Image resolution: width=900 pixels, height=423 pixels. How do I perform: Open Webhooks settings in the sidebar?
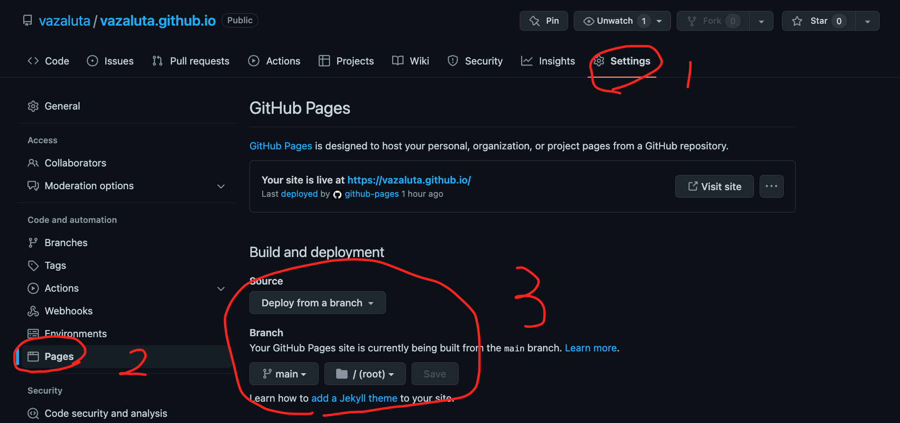pyautogui.click(x=127, y=311)
